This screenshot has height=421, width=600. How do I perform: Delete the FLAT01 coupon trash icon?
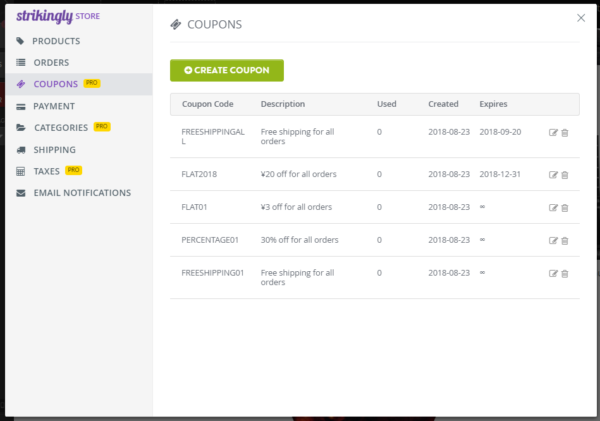(x=565, y=207)
